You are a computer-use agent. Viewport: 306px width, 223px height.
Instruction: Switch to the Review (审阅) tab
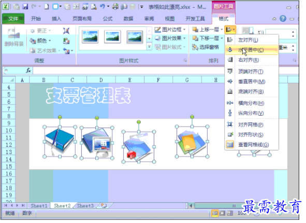[149, 19]
